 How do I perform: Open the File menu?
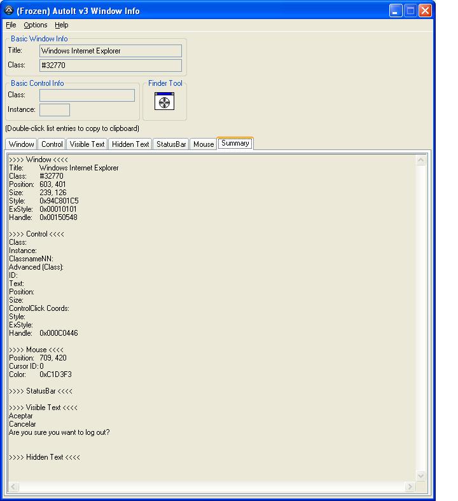[11, 25]
